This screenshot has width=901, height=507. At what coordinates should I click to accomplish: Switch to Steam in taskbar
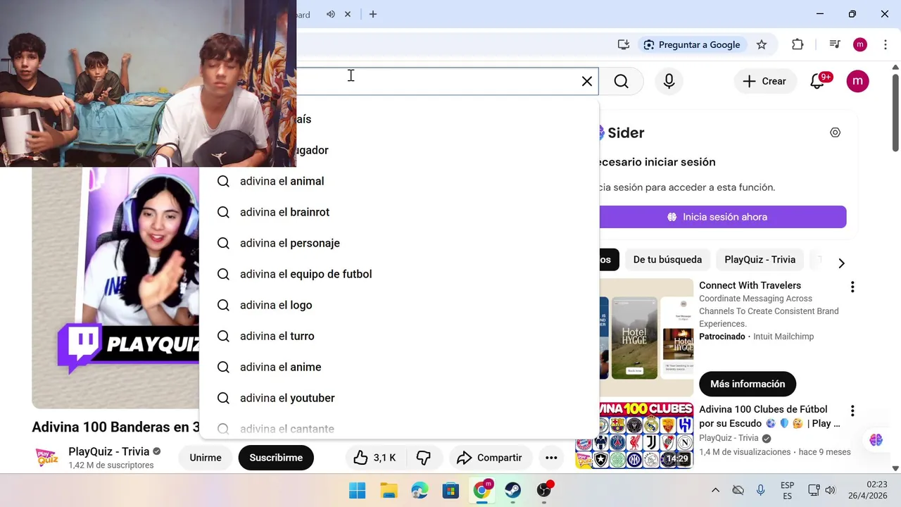[x=513, y=490]
